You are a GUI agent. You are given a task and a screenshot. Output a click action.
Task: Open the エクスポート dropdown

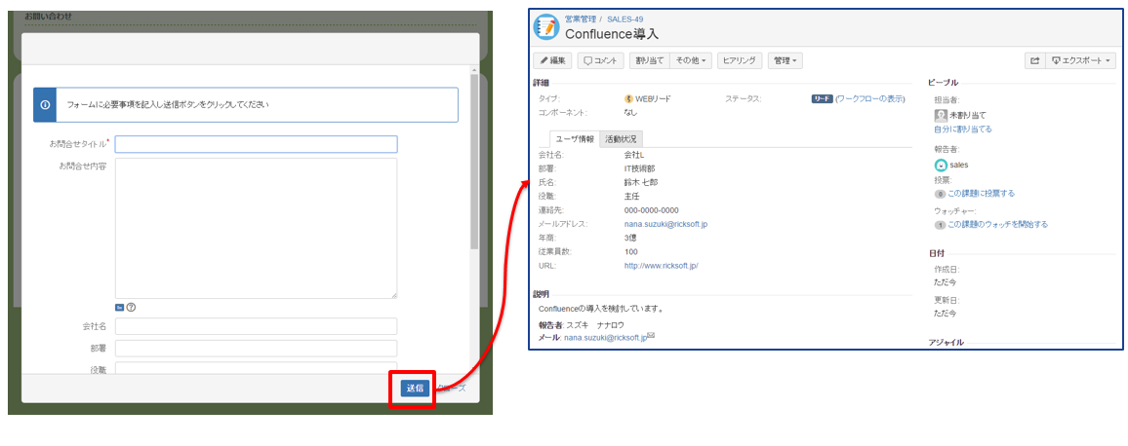(1080, 61)
